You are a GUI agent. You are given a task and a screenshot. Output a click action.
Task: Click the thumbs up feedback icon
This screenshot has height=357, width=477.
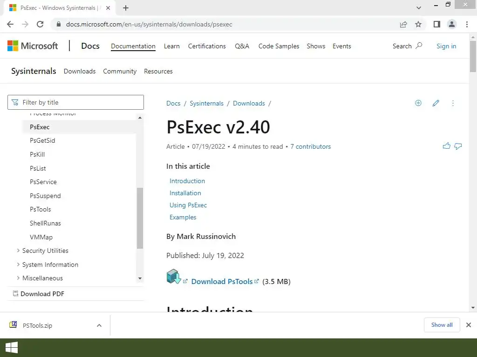[447, 146]
